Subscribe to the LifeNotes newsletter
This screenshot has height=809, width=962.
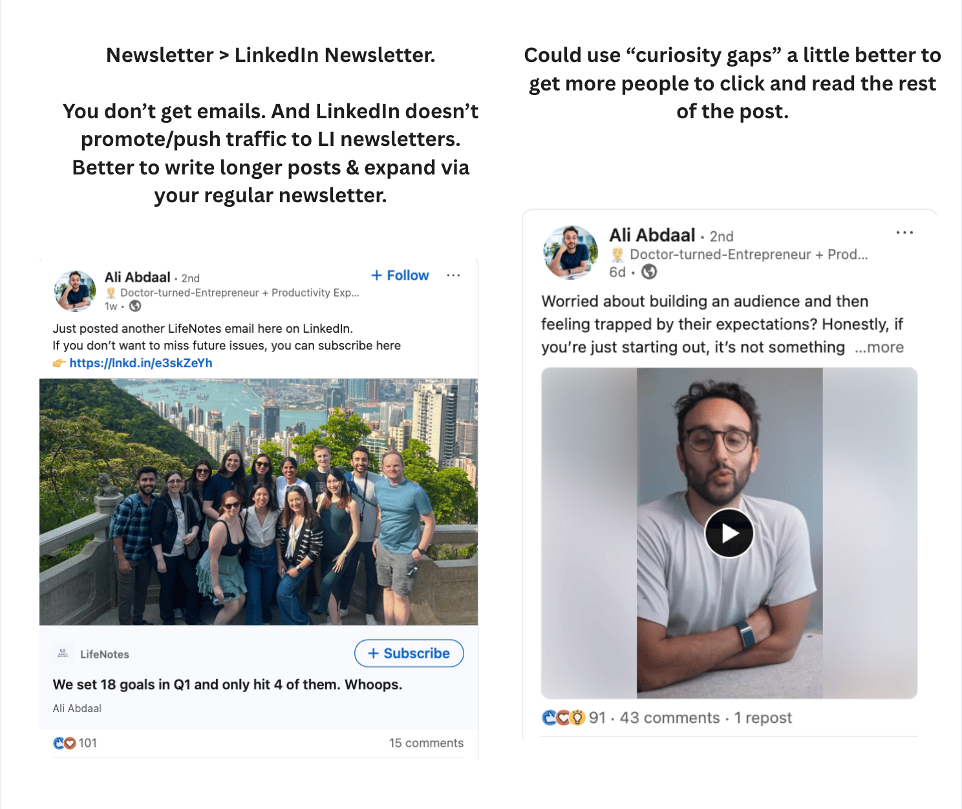409,653
